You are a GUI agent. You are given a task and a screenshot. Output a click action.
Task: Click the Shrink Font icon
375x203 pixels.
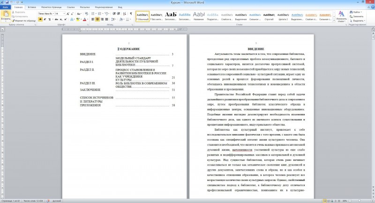coord(72,14)
